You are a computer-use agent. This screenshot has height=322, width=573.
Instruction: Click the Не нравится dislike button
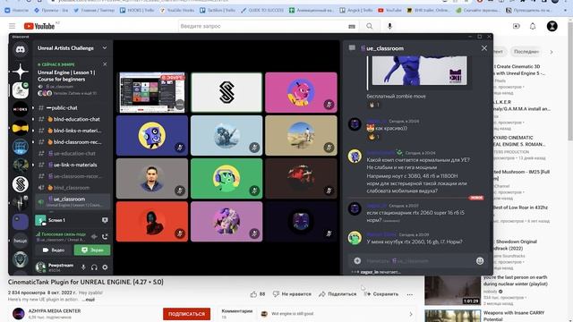pyautogui.click(x=292, y=294)
